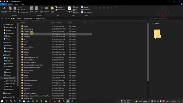183x103 pixels.
Task: Go up one folder level
Action: [x=11, y=19]
